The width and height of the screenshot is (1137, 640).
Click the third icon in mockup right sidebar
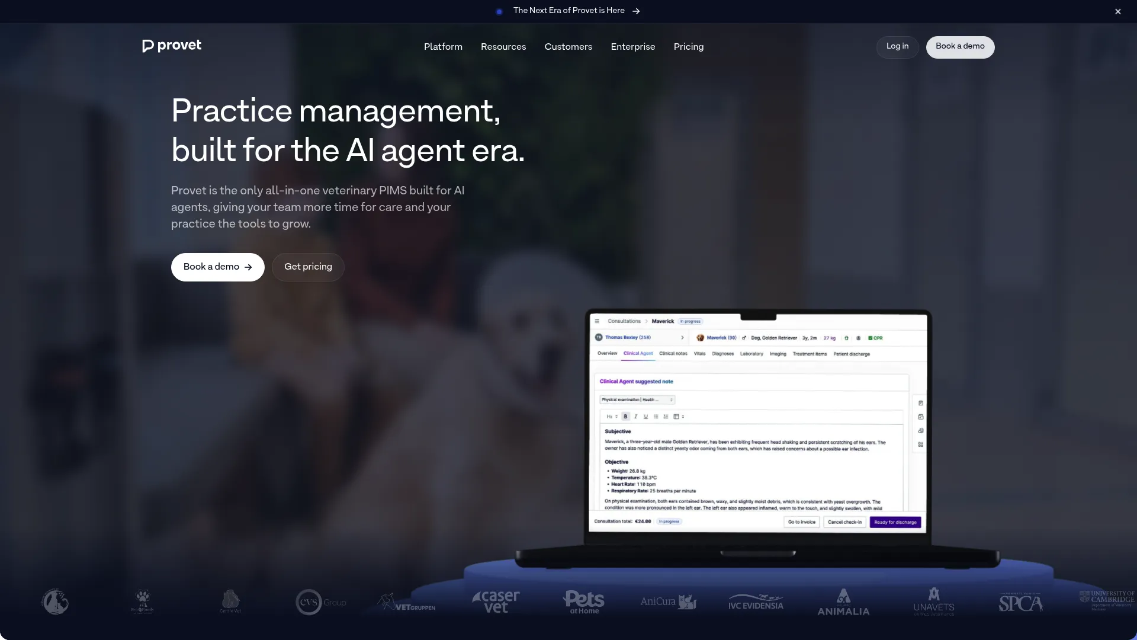[920, 431]
